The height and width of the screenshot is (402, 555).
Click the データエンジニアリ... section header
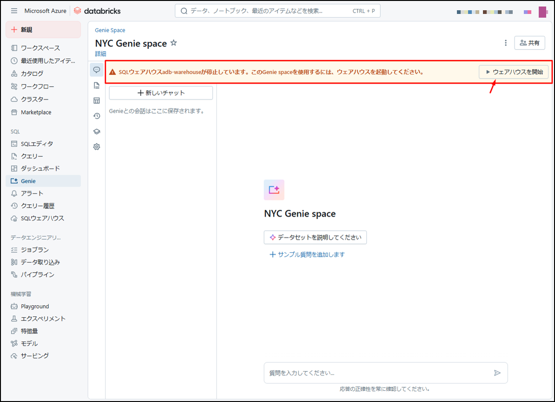tap(36, 238)
